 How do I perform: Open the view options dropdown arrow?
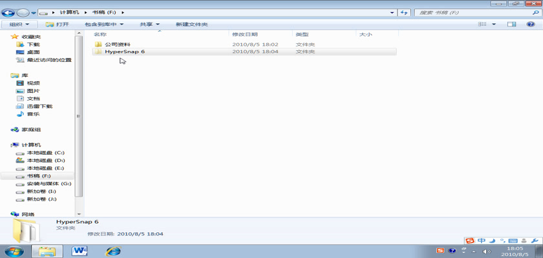(x=494, y=25)
